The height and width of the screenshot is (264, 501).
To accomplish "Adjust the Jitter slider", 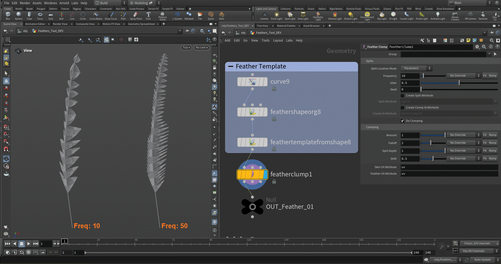I will pos(459,83).
